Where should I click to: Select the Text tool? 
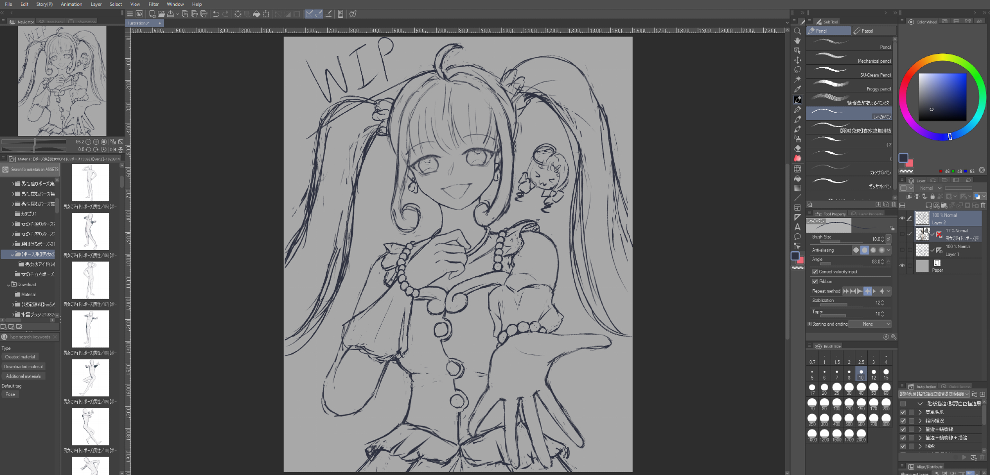pos(797,227)
